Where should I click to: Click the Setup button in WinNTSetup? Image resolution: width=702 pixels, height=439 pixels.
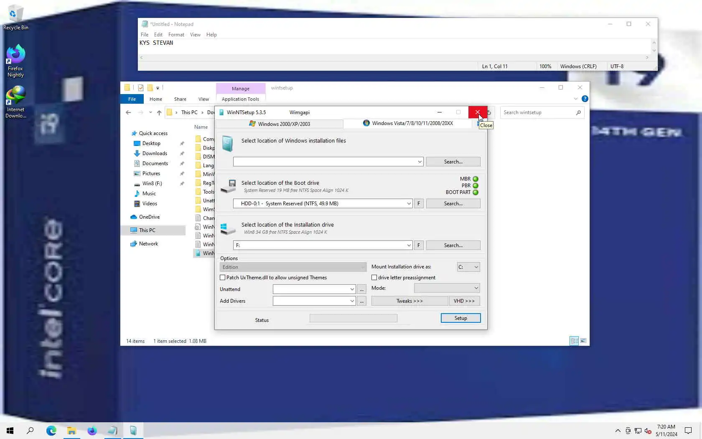pyautogui.click(x=460, y=318)
